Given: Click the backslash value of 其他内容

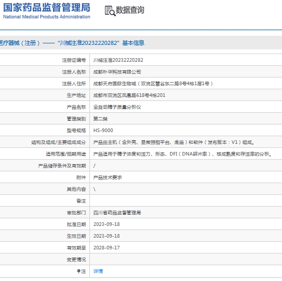Looking at the screenshot, I should 95,189.
